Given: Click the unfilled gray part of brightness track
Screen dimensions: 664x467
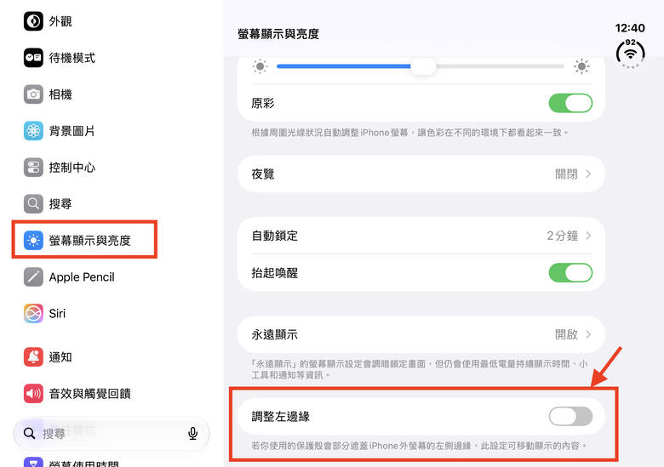Looking at the screenshot, I should [500, 66].
